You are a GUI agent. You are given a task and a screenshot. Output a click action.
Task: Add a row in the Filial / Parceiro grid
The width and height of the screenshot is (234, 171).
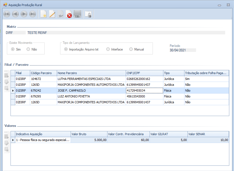click(7, 76)
